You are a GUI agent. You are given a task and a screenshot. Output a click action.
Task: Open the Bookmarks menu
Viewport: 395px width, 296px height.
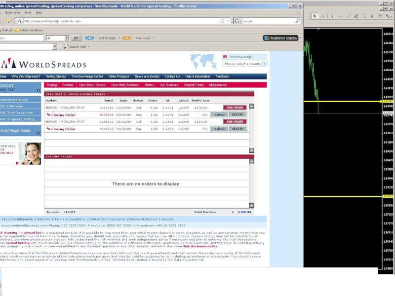pos(12,12)
